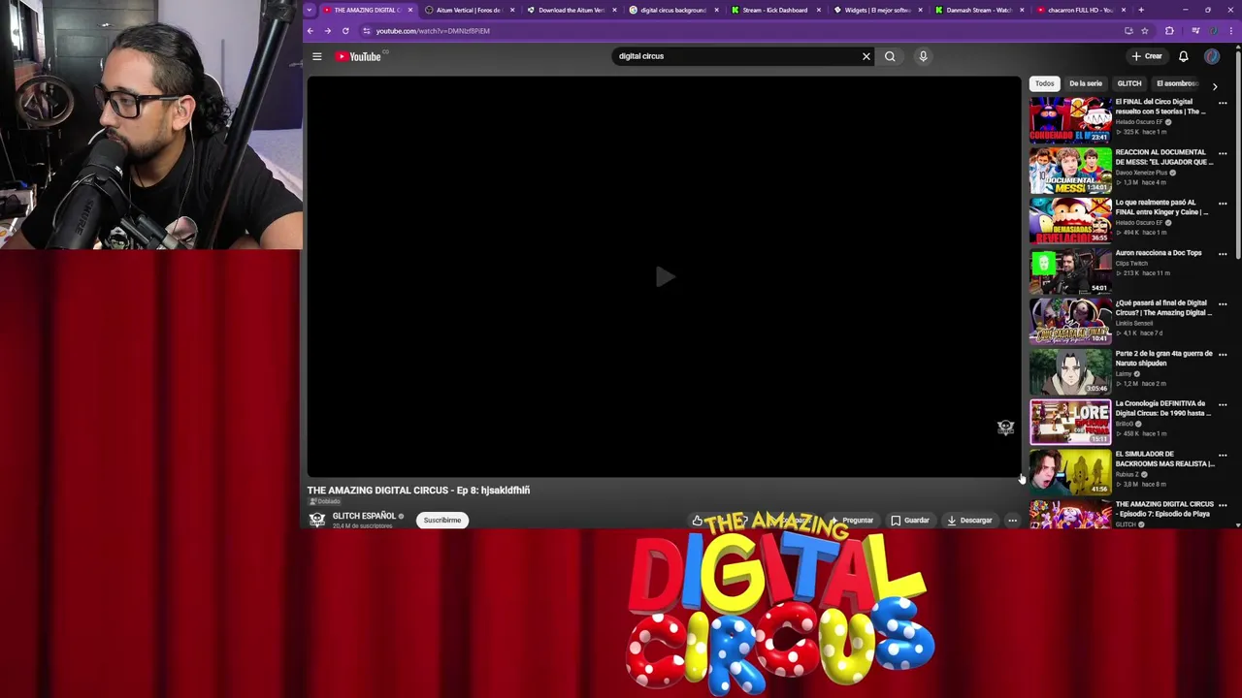Open 'REACCION AL DOCUMENTAL DE MESSI' video title

tap(1163, 157)
